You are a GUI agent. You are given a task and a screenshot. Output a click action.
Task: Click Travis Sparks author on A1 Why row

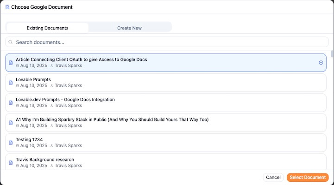pos(69,125)
